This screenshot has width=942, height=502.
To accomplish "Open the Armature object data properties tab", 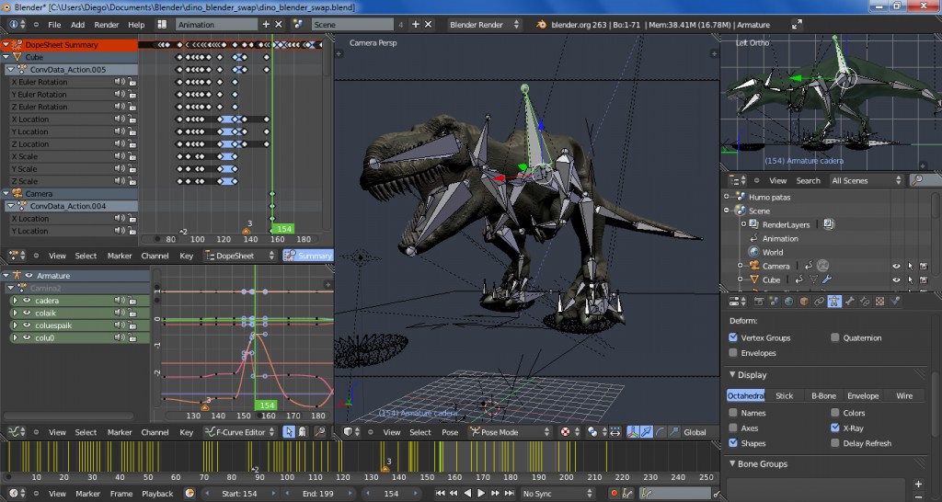I will [834, 302].
